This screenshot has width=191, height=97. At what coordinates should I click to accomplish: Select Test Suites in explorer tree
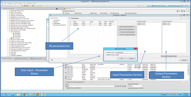18,34
